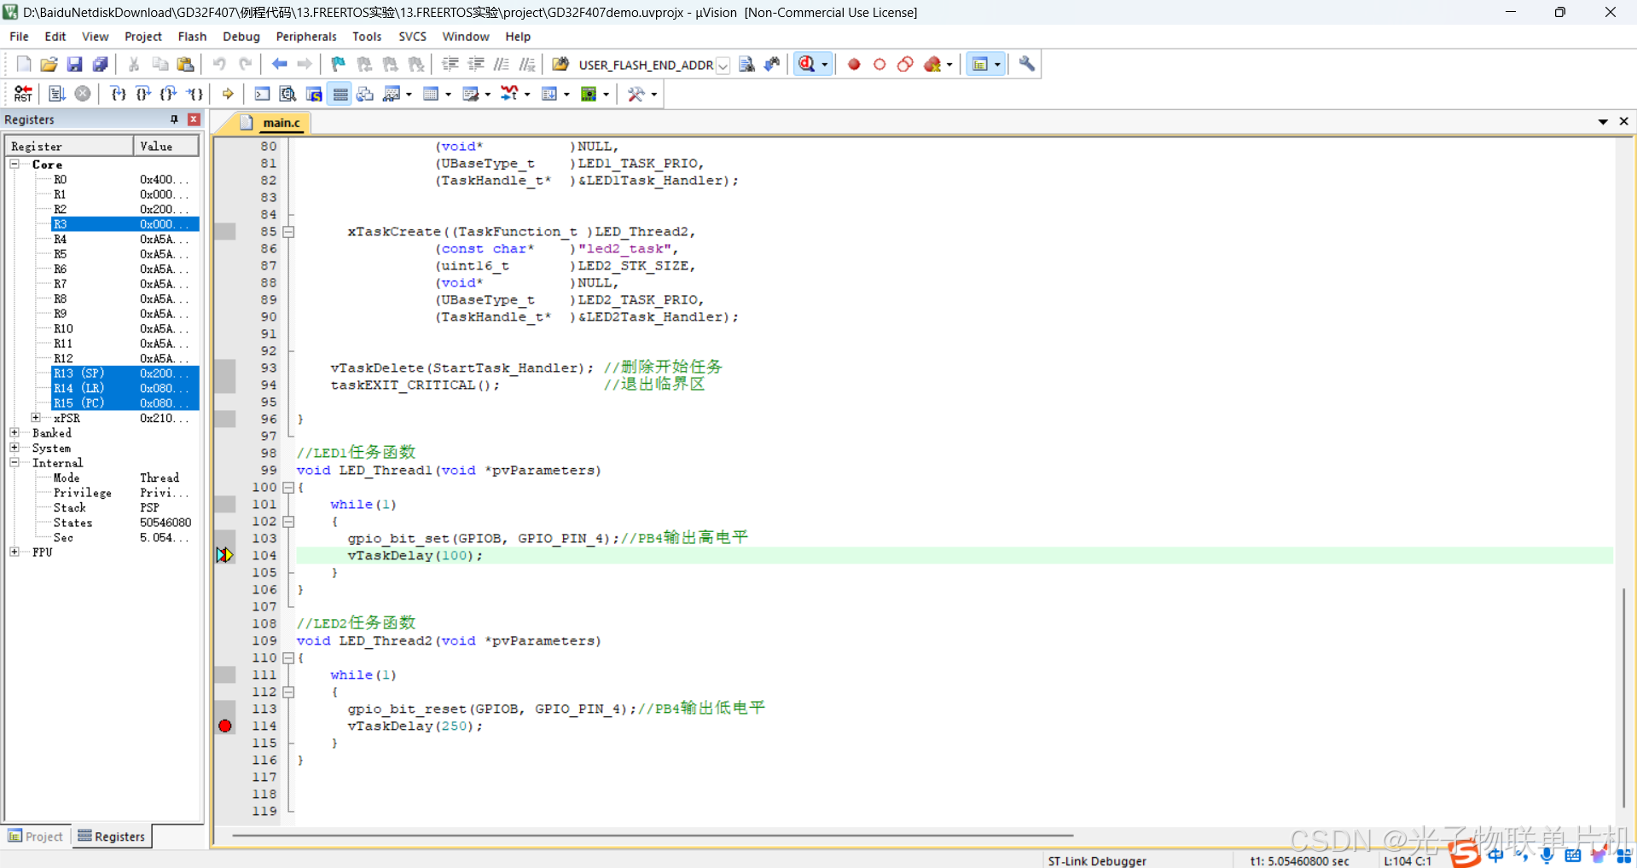Click the Find icon beside the search combo box

pyautogui.click(x=746, y=64)
